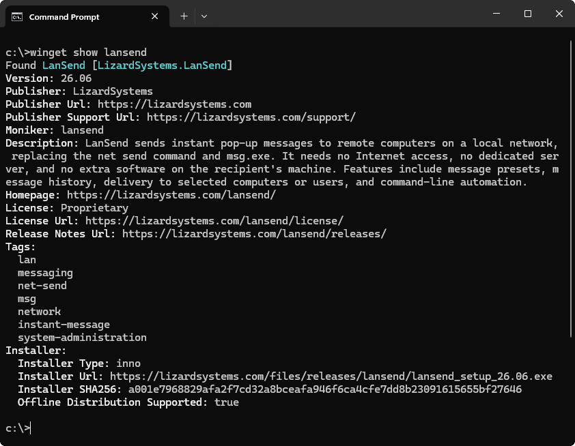The width and height of the screenshot is (575, 446).
Task: Maximize the terminal window
Action: coord(528,14)
